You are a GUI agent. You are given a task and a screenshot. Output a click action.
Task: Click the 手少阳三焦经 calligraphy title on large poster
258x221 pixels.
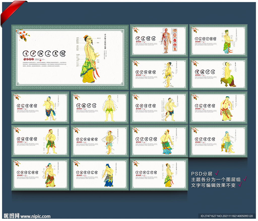(44, 53)
